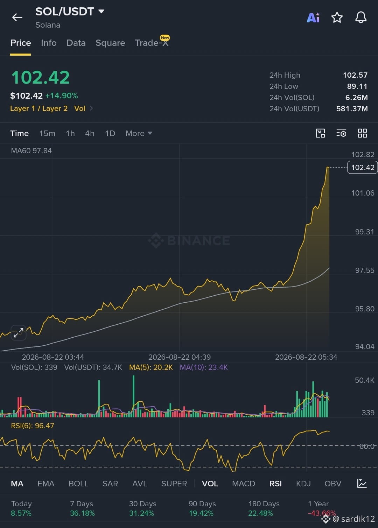Tap the 30 Days 31.24% performance

tap(142, 508)
